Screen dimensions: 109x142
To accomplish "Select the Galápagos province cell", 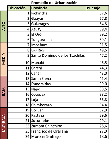I will coord(58,24).
